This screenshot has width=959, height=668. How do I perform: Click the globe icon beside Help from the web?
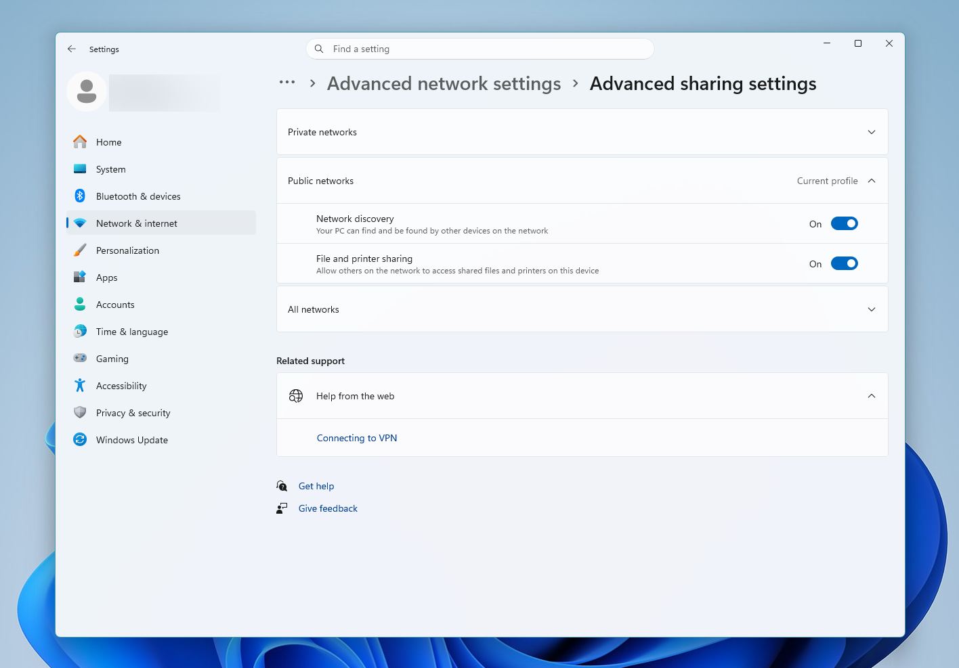click(296, 396)
